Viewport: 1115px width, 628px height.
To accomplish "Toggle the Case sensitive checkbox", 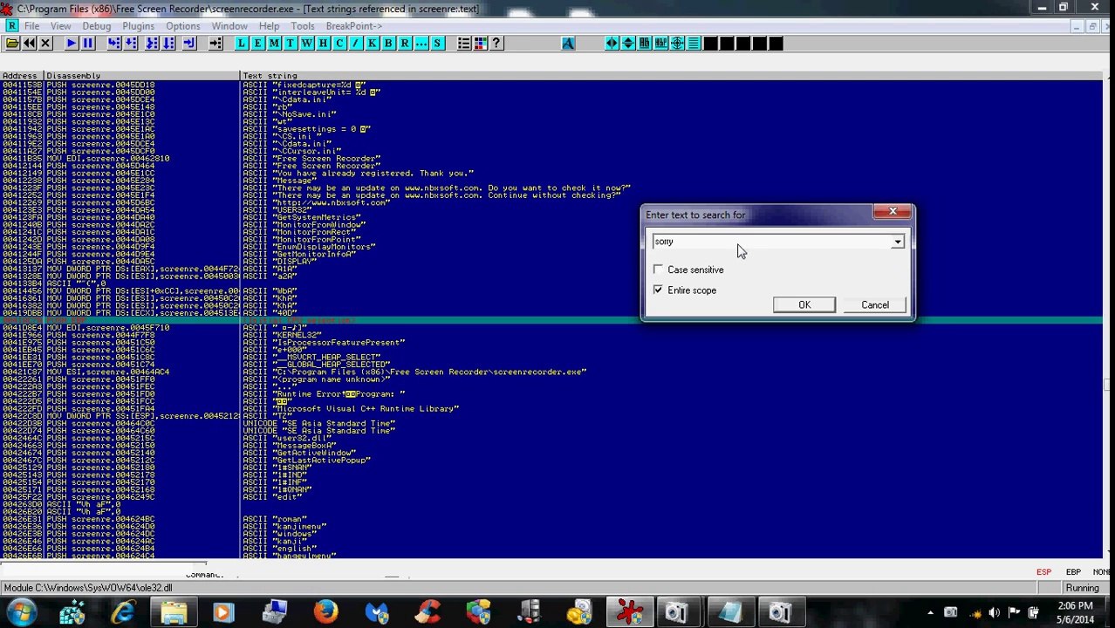I will pos(658,270).
